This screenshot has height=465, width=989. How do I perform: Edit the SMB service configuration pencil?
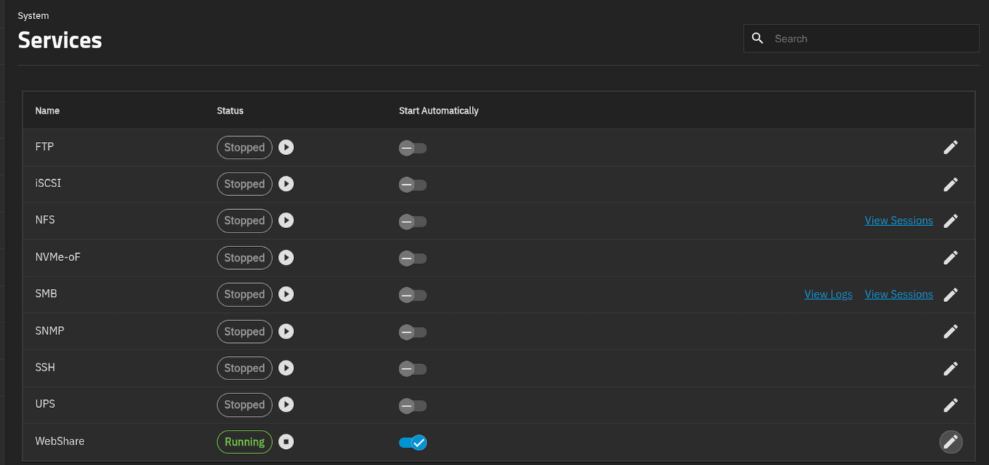click(950, 295)
